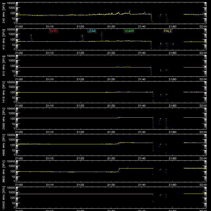Screen dimensions: 211x211
Task: Select the 15400 MHz [SFU] axis title
Action: point(3,198)
